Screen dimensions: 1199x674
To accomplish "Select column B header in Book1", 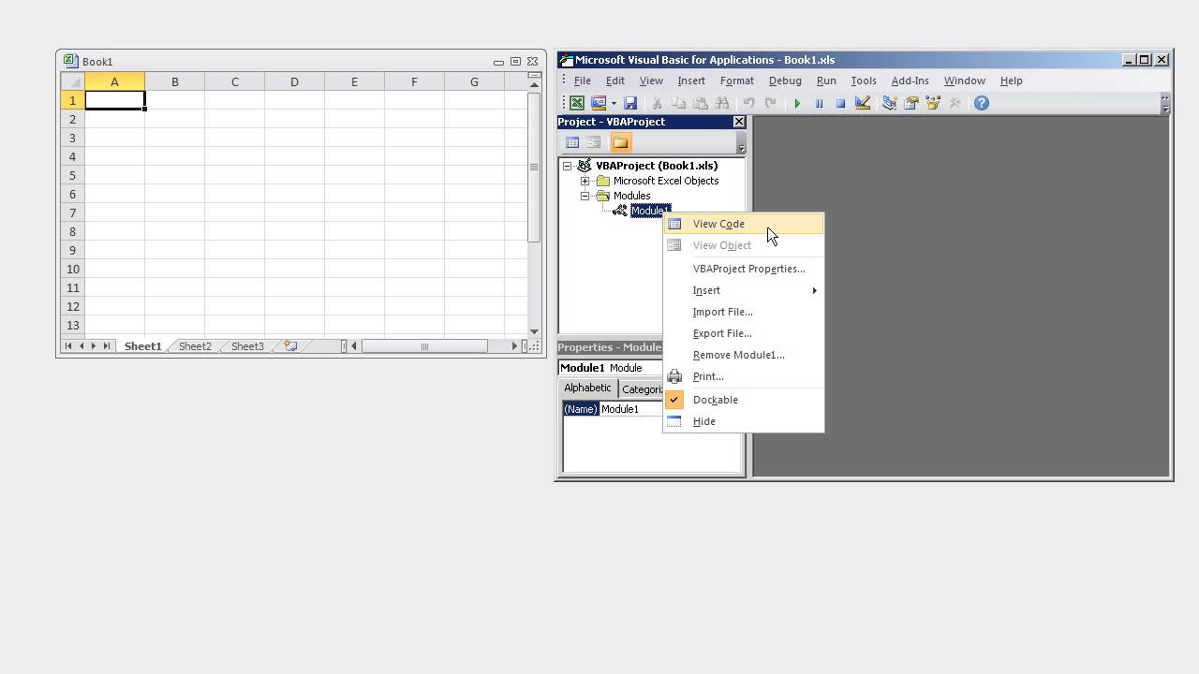I will click(174, 81).
